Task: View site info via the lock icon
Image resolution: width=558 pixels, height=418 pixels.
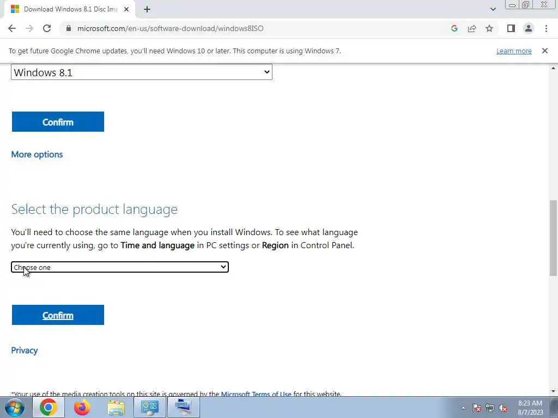Action: coord(69,28)
